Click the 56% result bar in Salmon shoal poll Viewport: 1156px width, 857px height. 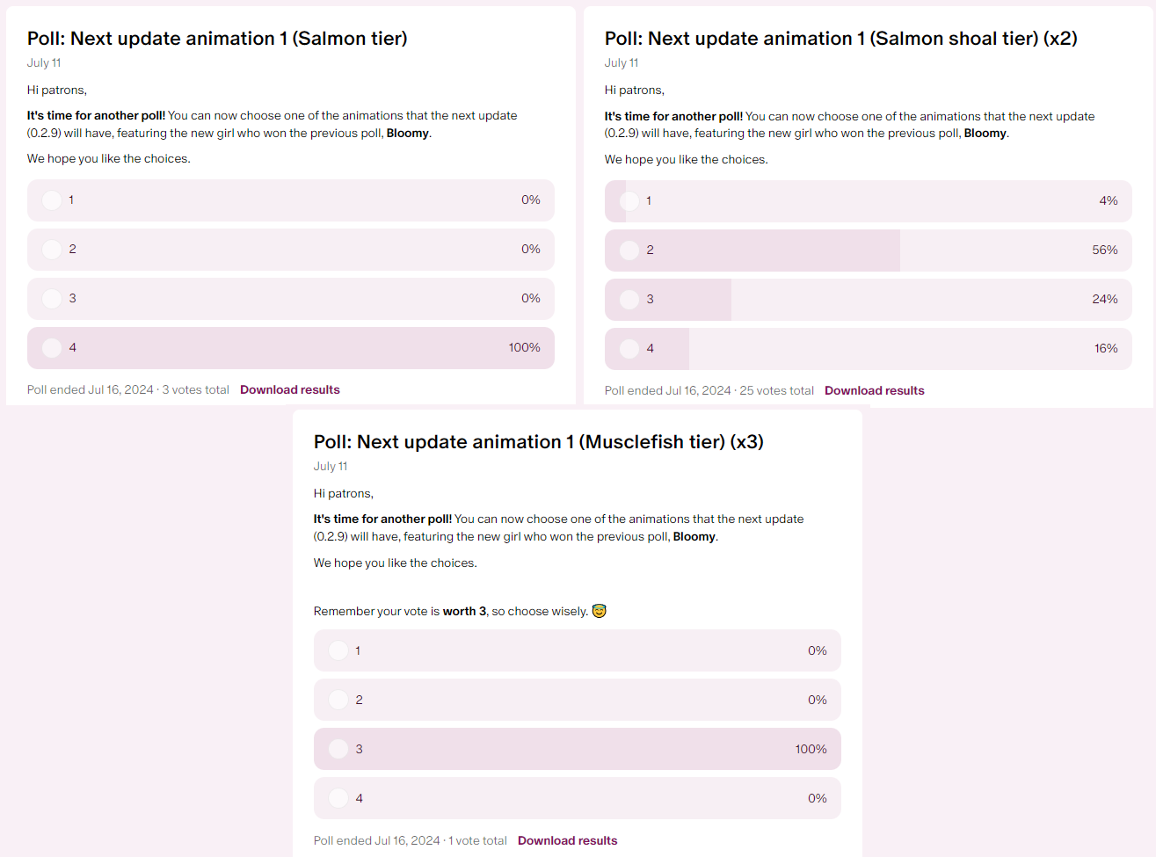(x=869, y=251)
